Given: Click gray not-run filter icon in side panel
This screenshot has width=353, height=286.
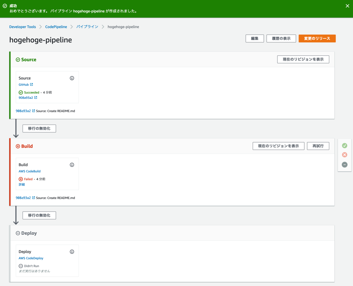Looking at the screenshot, I should [344, 165].
